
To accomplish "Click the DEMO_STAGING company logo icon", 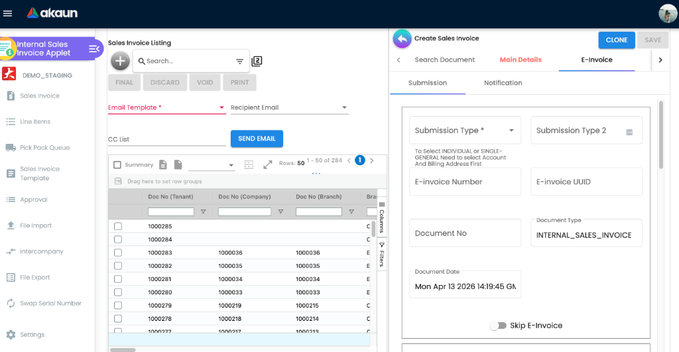I will [9, 74].
